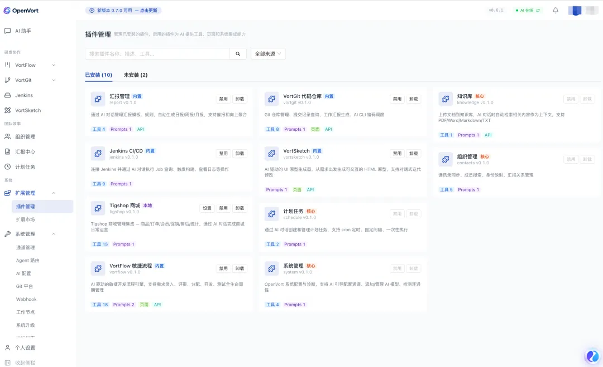Open the notification bell
This screenshot has width=603, height=367.
point(556,11)
